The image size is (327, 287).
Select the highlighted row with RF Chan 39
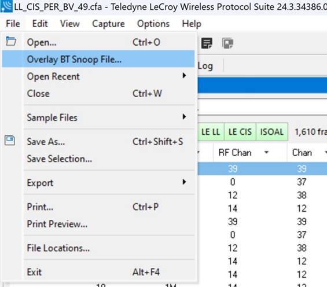(262, 168)
